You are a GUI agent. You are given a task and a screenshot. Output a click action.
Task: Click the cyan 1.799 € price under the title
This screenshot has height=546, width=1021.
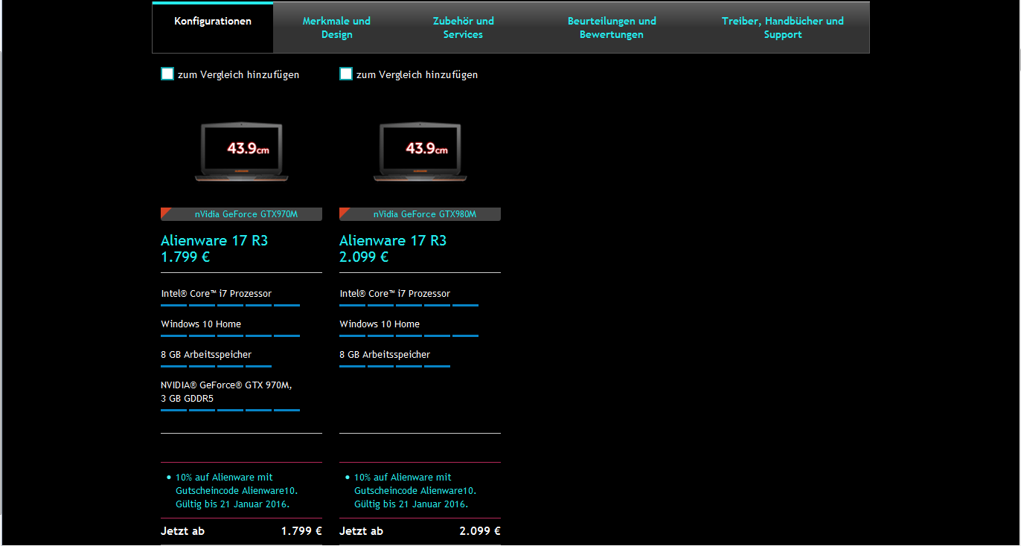[185, 257]
